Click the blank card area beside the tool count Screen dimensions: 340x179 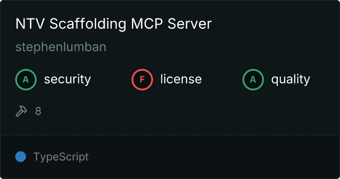click(189, 111)
